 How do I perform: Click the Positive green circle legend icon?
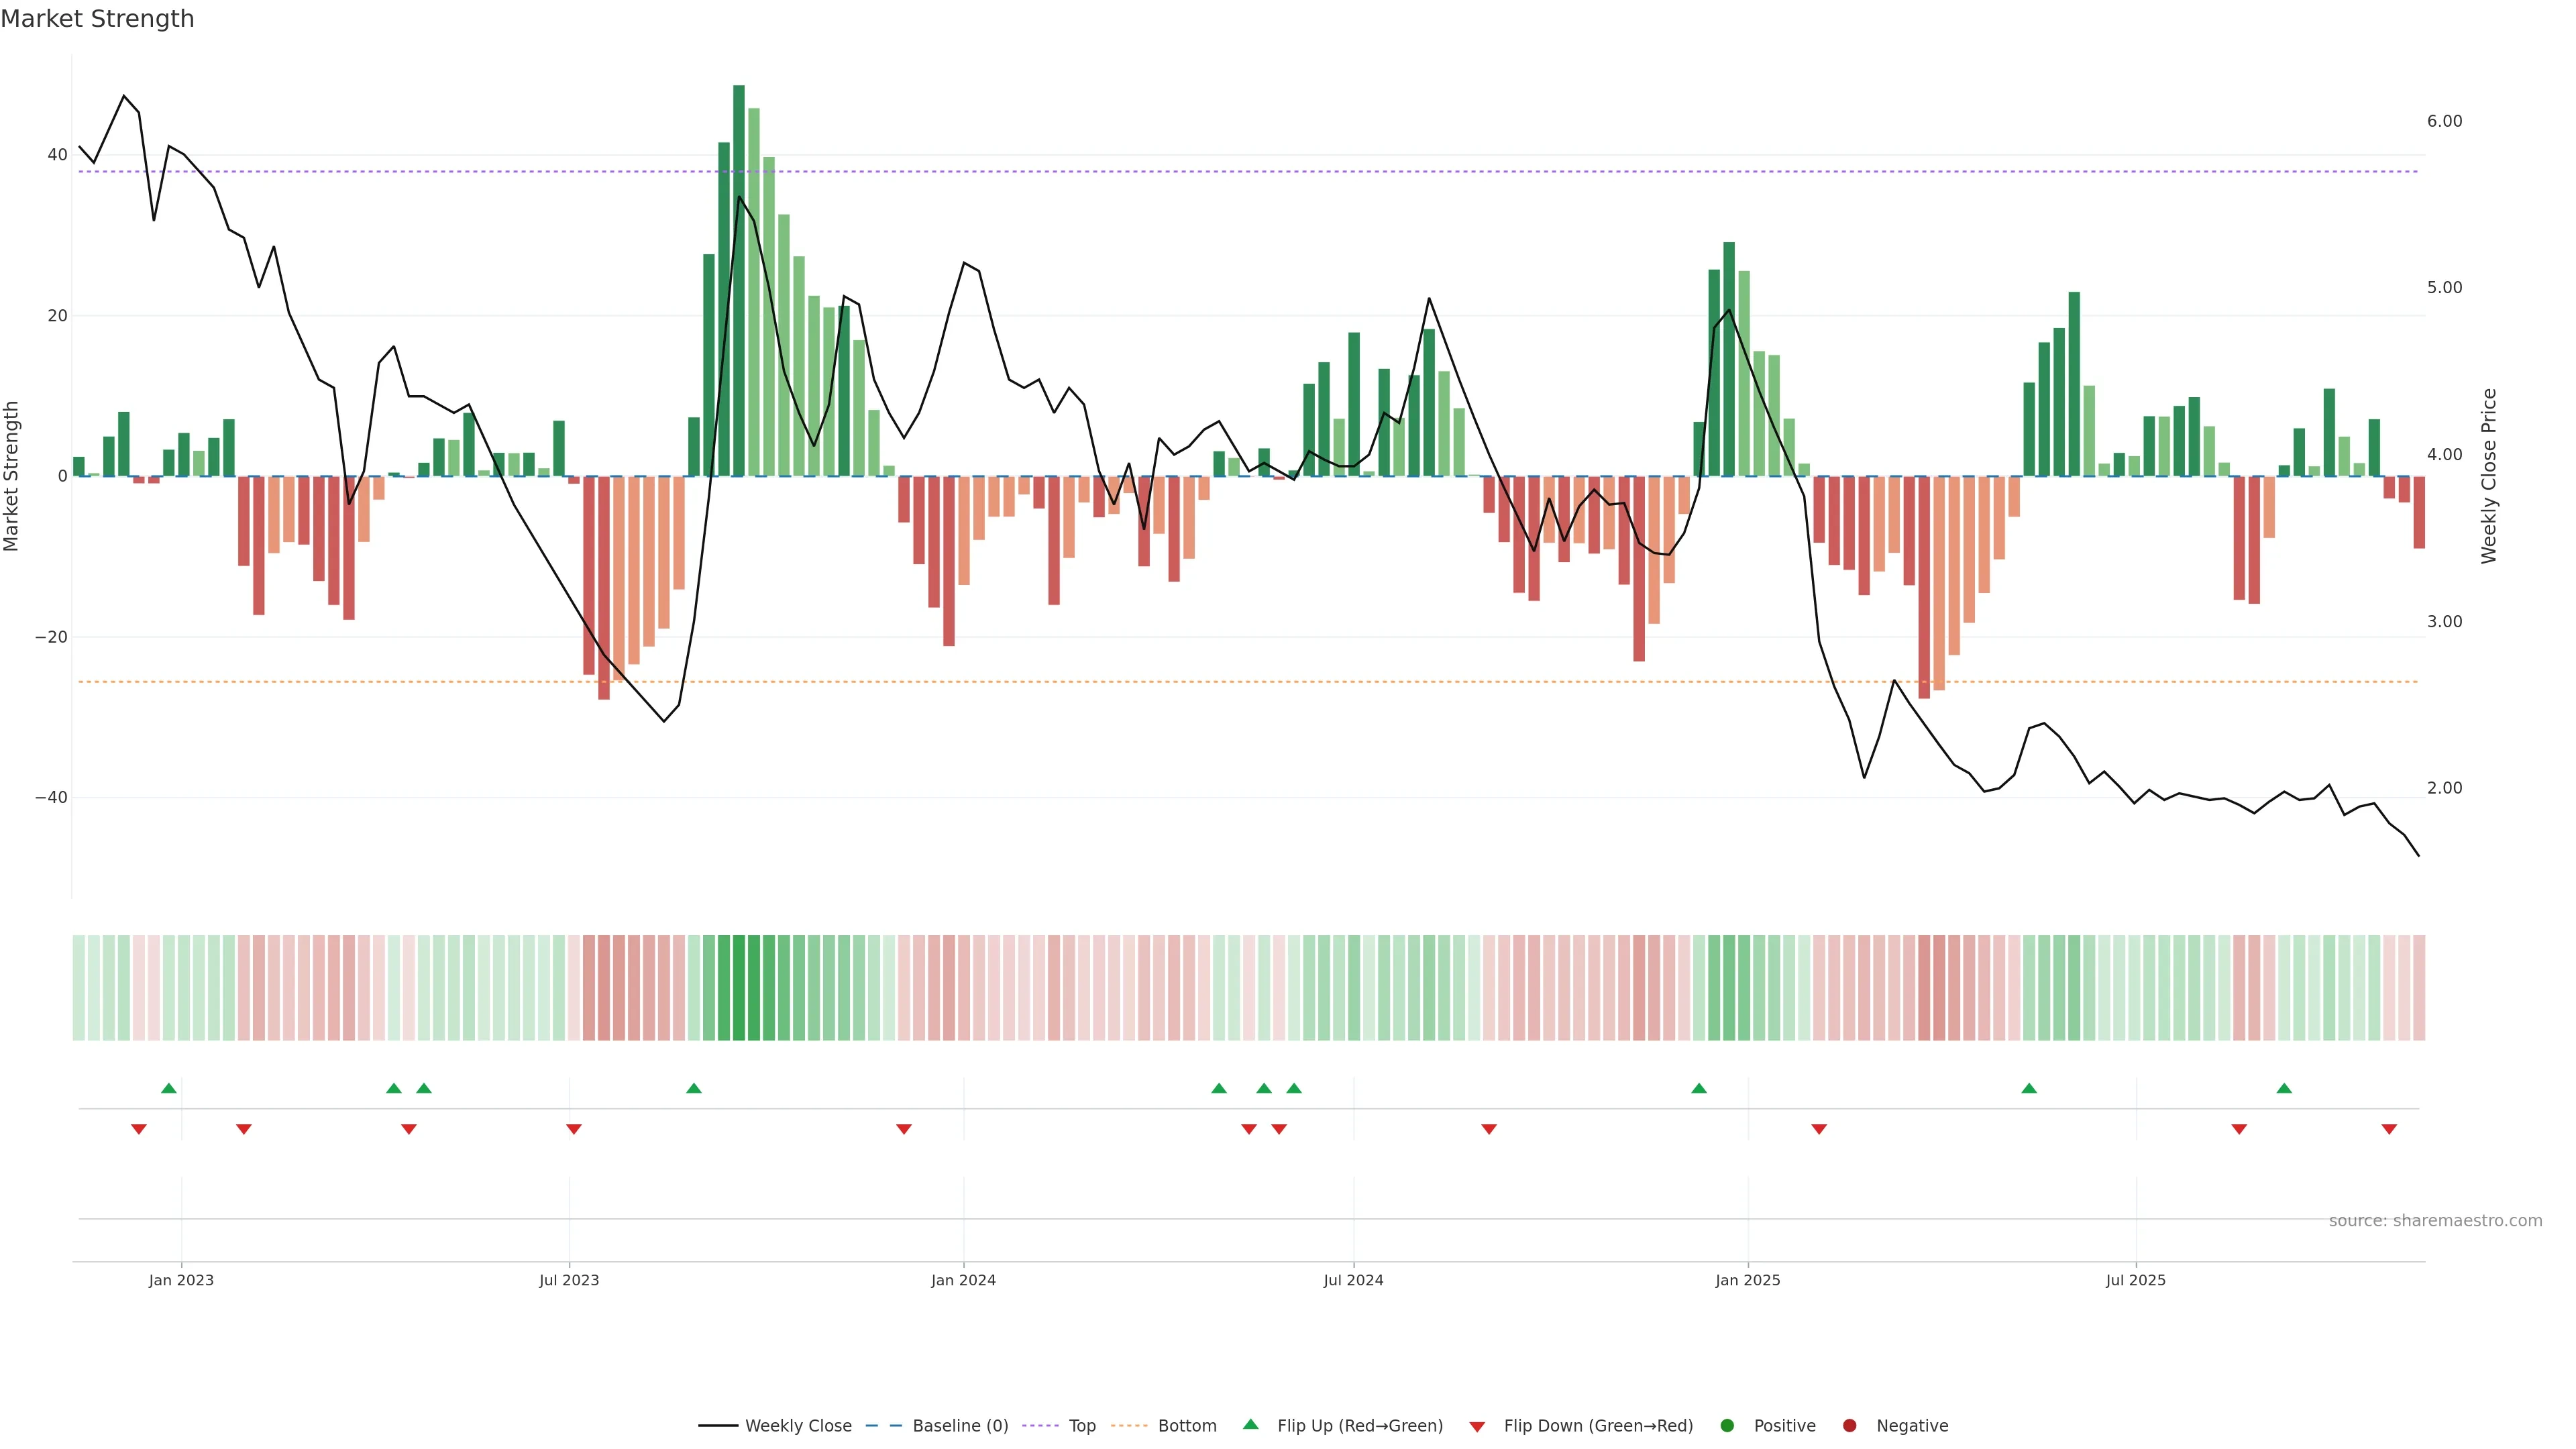click(x=1727, y=1425)
